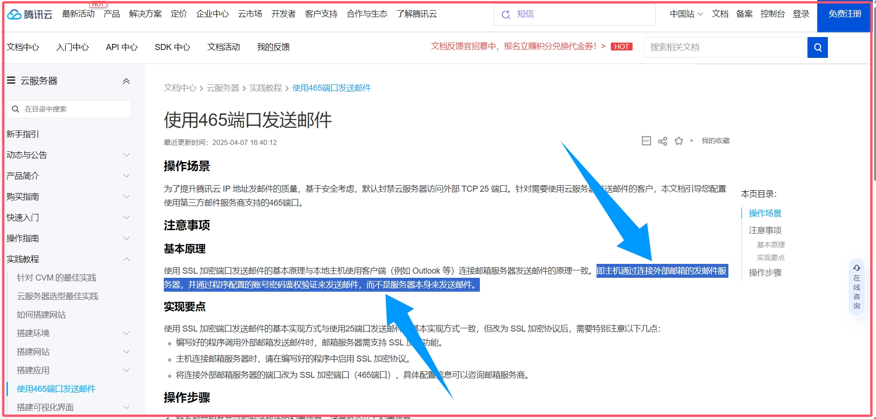Open 新手指引 in sidebar
The height and width of the screenshot is (419, 876).
(23, 134)
